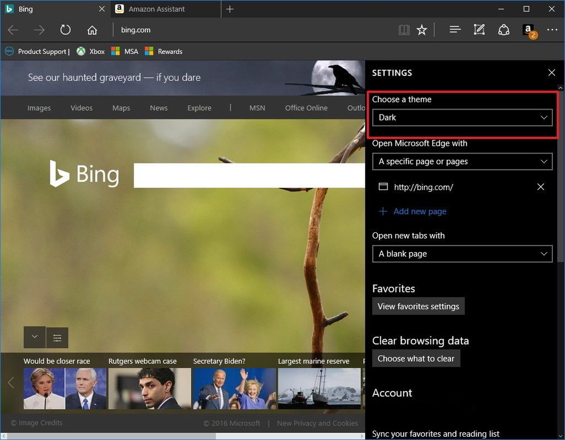Start a Web Note with the pencil icon
The height and width of the screenshot is (440, 565).
[479, 30]
